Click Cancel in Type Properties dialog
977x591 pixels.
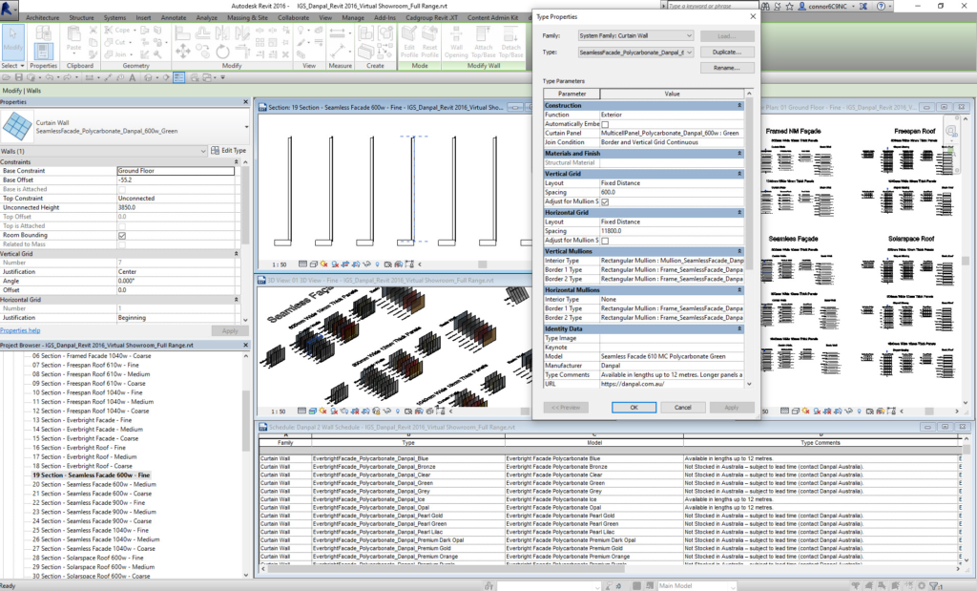pos(683,407)
